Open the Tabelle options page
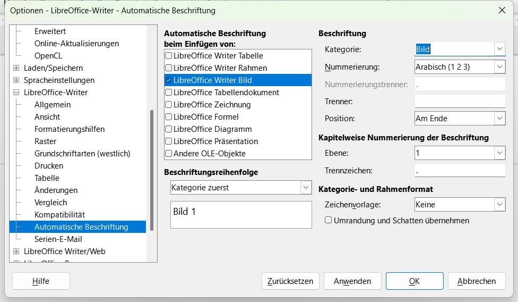The height and width of the screenshot is (302, 518). [x=47, y=178]
